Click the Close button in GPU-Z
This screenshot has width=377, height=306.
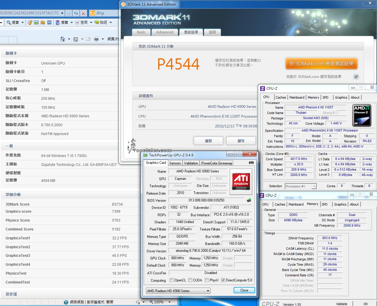pos(244,290)
